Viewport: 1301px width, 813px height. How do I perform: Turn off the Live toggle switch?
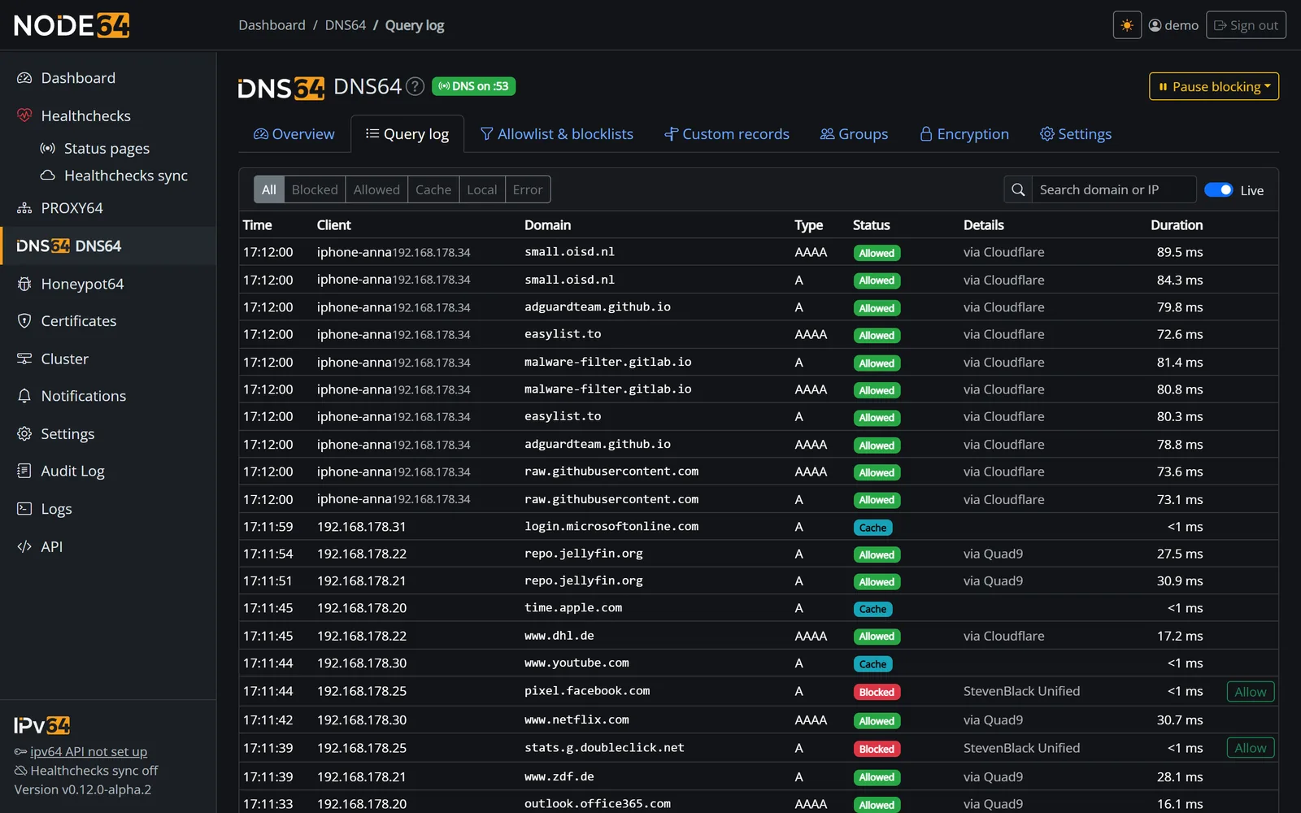coord(1218,189)
